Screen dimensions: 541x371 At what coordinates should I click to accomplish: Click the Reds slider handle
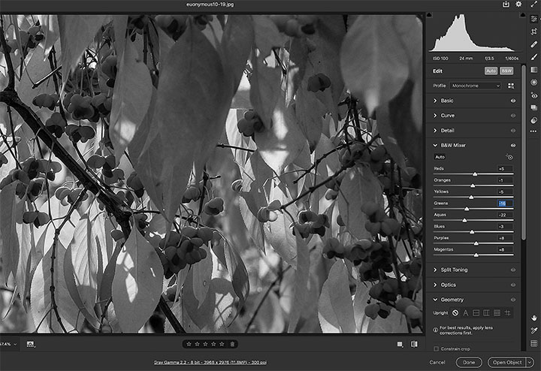pos(475,174)
